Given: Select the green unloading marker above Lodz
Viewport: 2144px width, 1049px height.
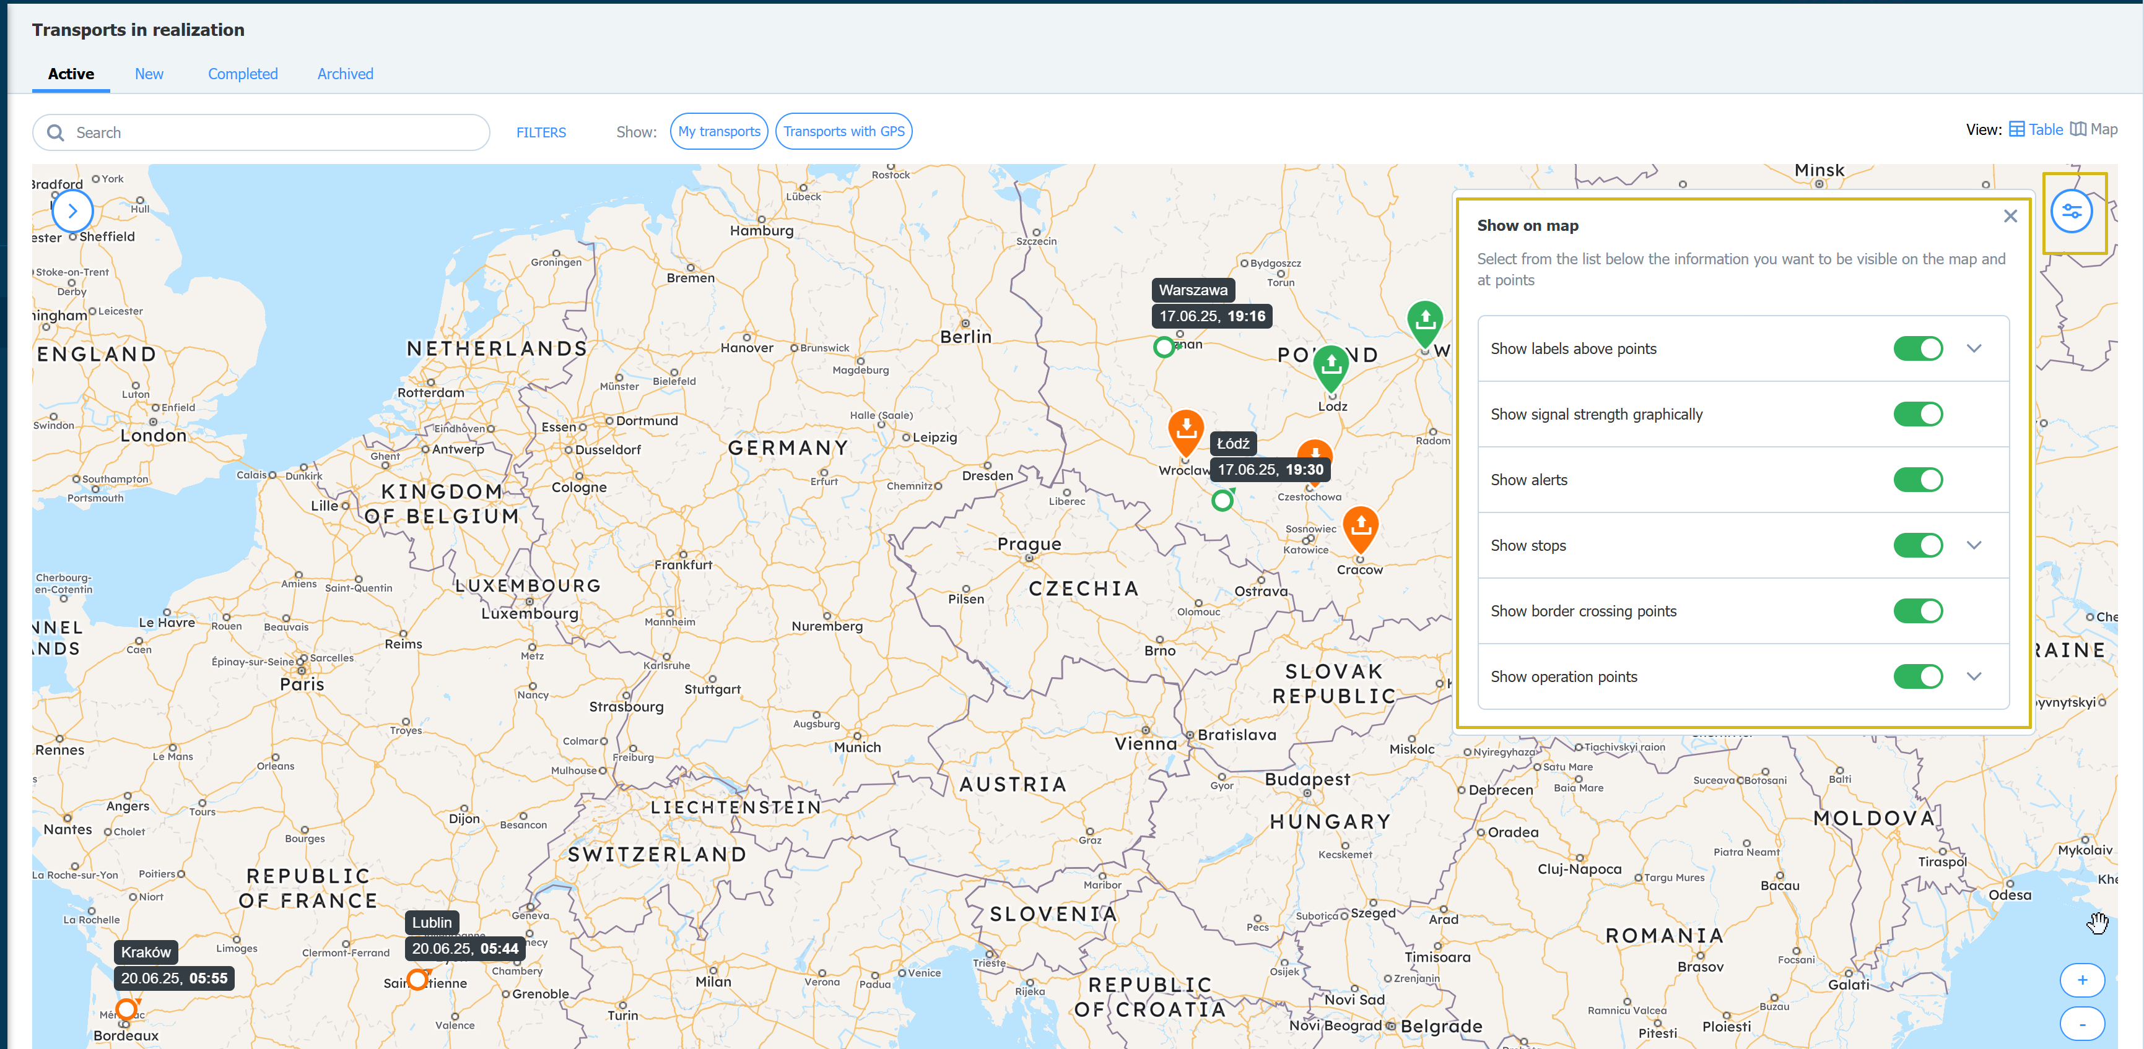Looking at the screenshot, I should click(1331, 368).
